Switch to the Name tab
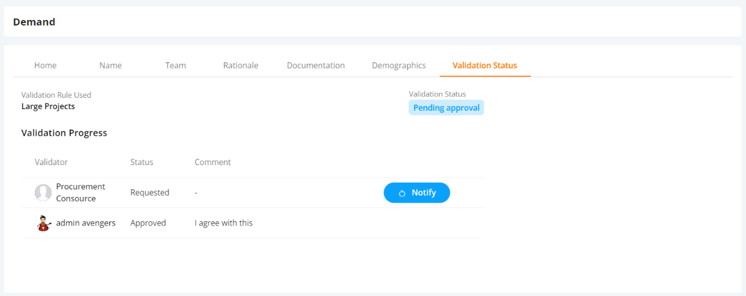Screen dimensions: 746x296 coord(110,65)
